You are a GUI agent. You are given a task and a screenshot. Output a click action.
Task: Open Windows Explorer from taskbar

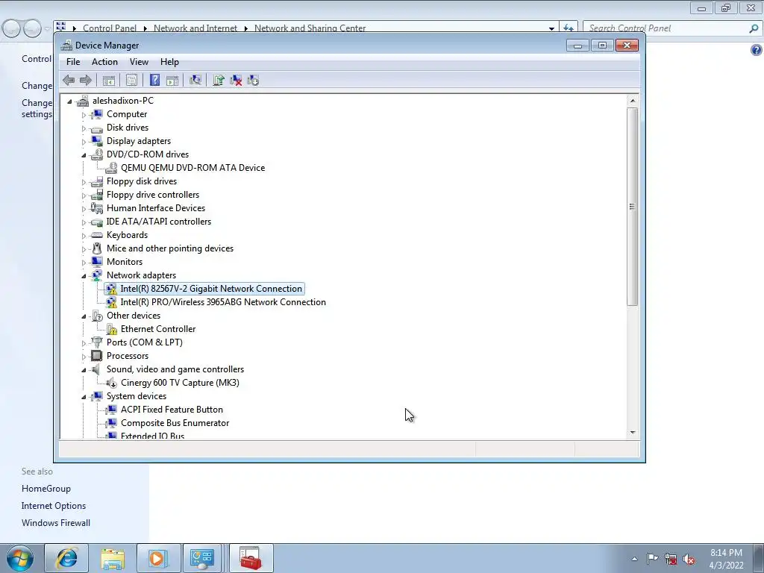tap(113, 558)
